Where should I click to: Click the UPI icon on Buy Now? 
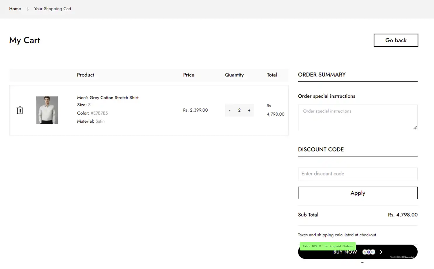[373, 252]
